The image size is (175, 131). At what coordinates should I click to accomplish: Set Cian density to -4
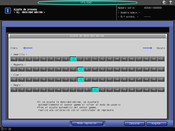click(58, 79)
